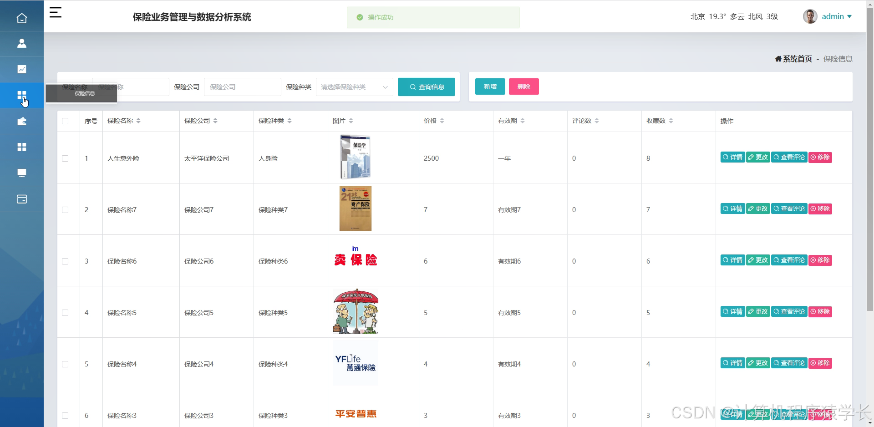This screenshot has width=874, height=427.
Task: Click the 查询信息 search button
Action: click(427, 87)
